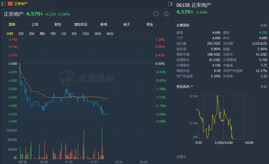Open the 资金流向 dropdown arrow
This screenshot has height=164, width=269.
click(x=192, y=86)
